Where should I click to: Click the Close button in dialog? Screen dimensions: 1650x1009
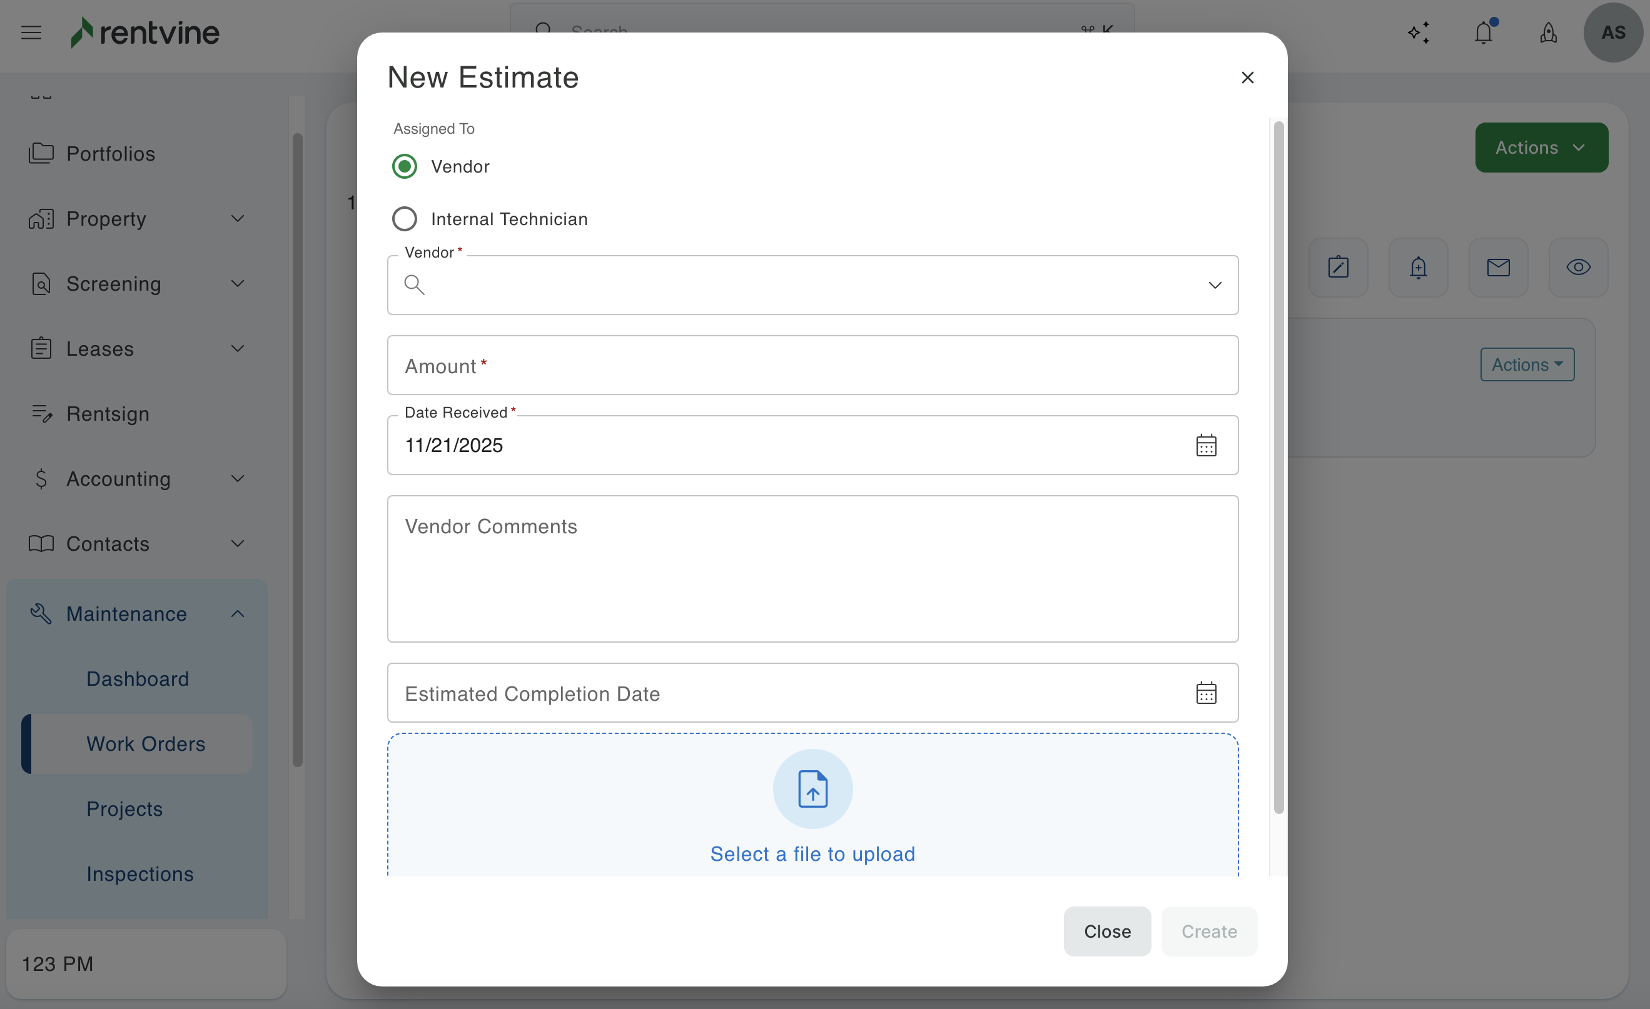(x=1106, y=931)
